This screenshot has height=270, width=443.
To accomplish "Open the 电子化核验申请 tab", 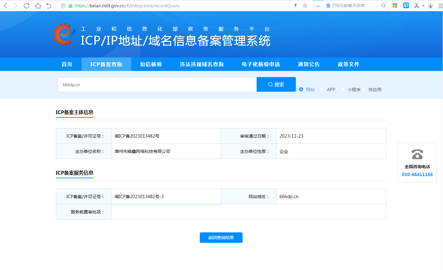I will pyautogui.click(x=261, y=64).
